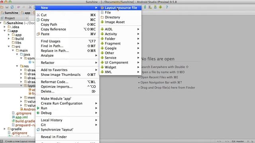Viewport: 255px width, 143px height.
Task: Open the AIDL submenu
Action: pyautogui.click(x=120, y=29)
